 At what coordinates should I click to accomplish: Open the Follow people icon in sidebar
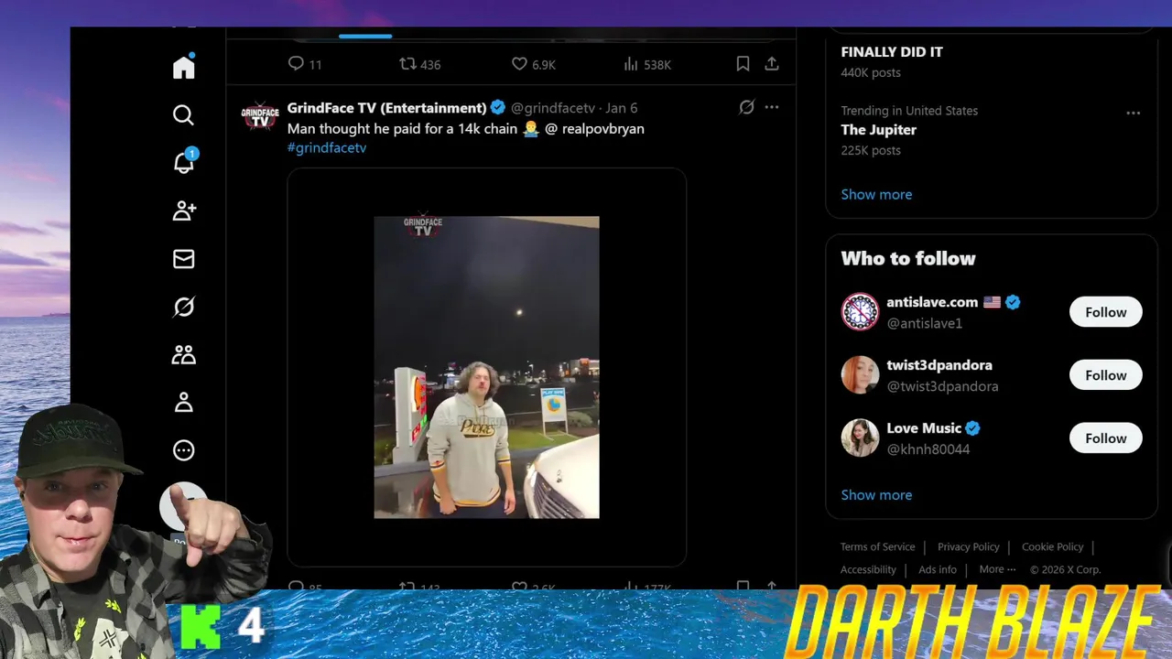point(184,211)
